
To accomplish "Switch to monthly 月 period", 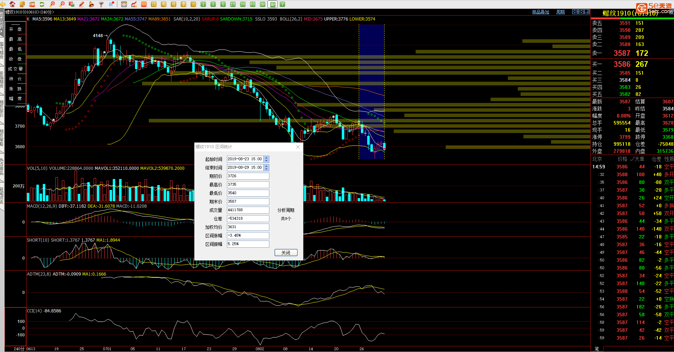I will pyautogui.click(x=174, y=4).
